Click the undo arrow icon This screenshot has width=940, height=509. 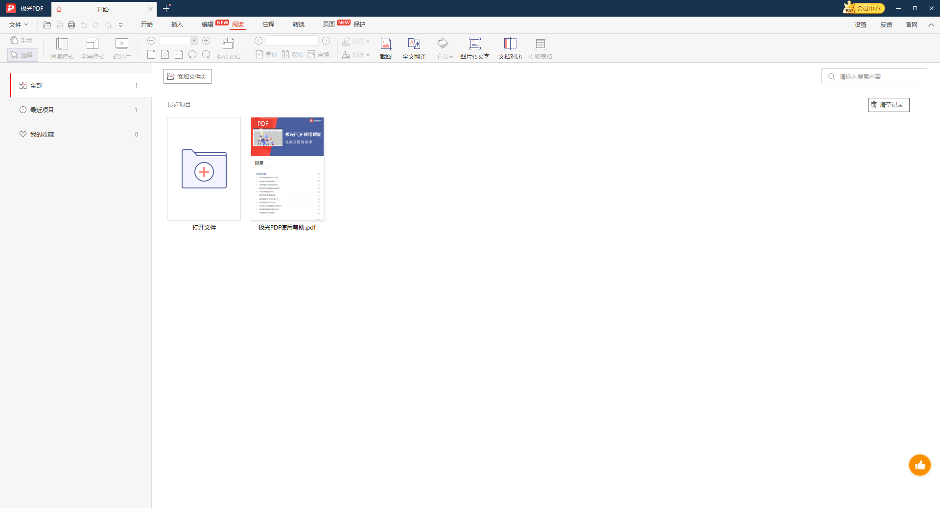pyautogui.click(x=84, y=25)
